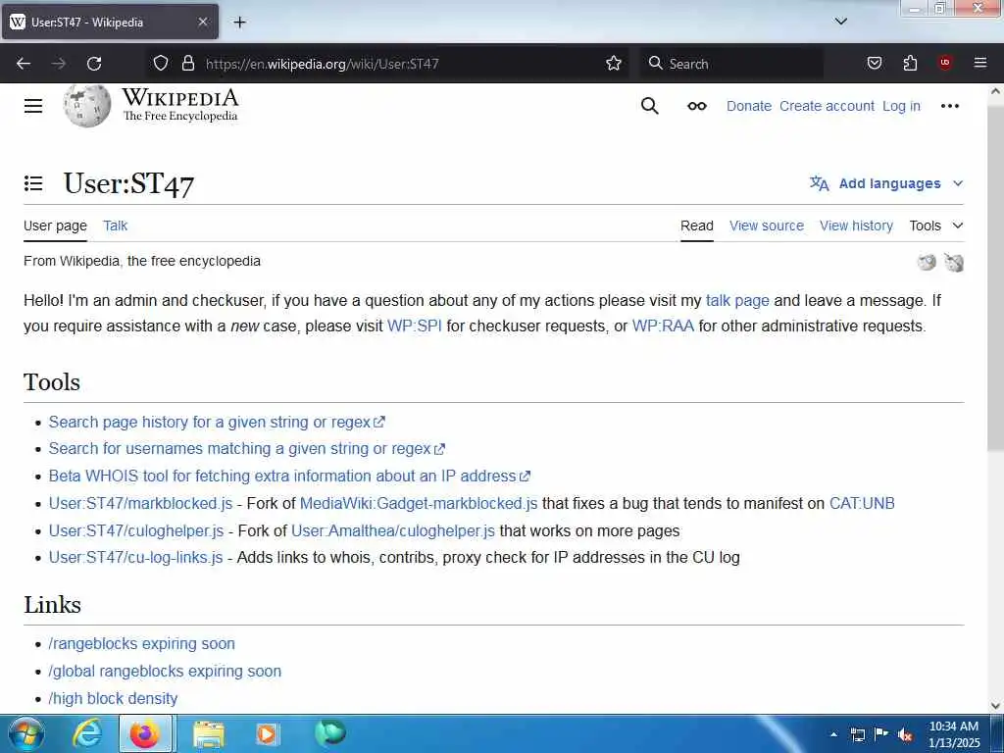This screenshot has height=753, width=1004.
Task: Launch Internet Explorer from taskbar
Action: (x=86, y=733)
